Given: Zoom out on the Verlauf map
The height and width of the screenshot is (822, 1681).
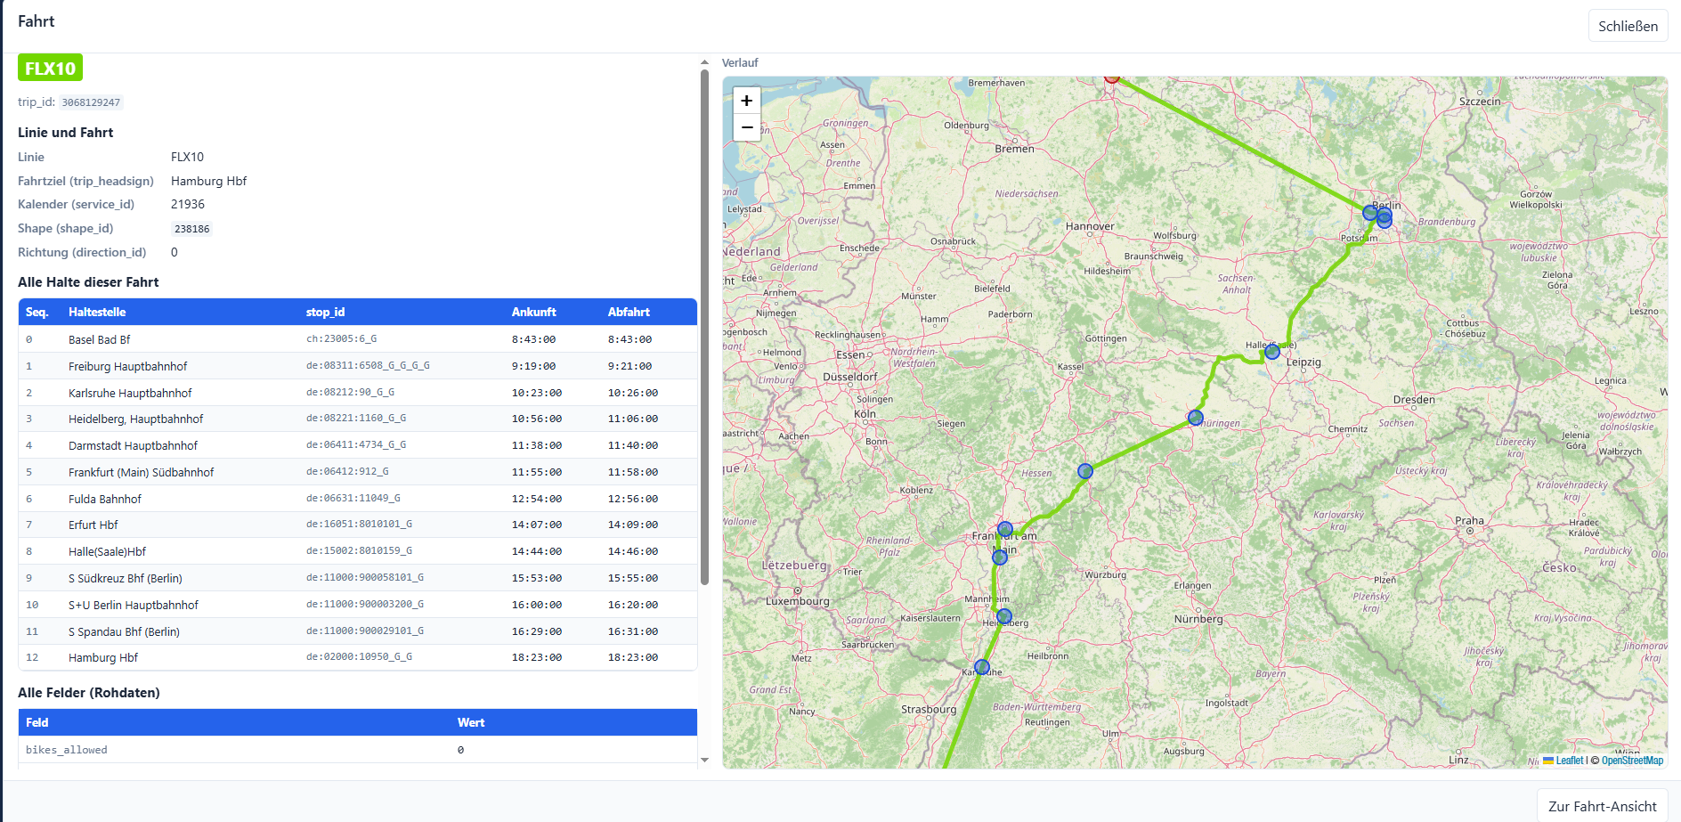Looking at the screenshot, I should click(x=747, y=127).
